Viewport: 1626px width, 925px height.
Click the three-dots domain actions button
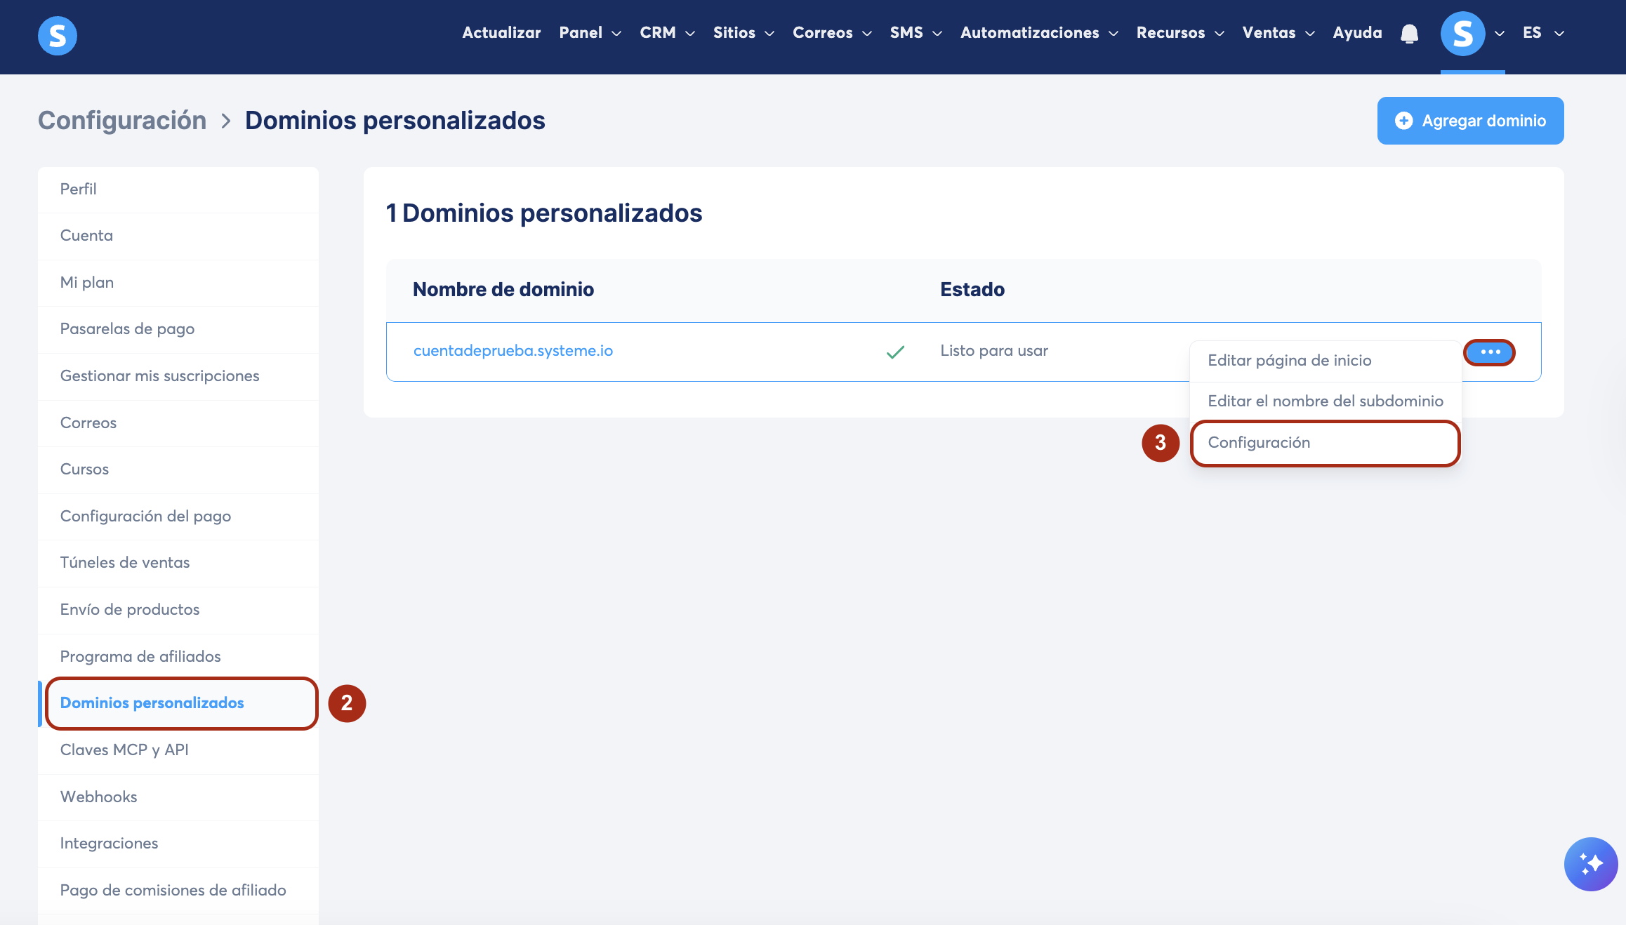tap(1490, 352)
